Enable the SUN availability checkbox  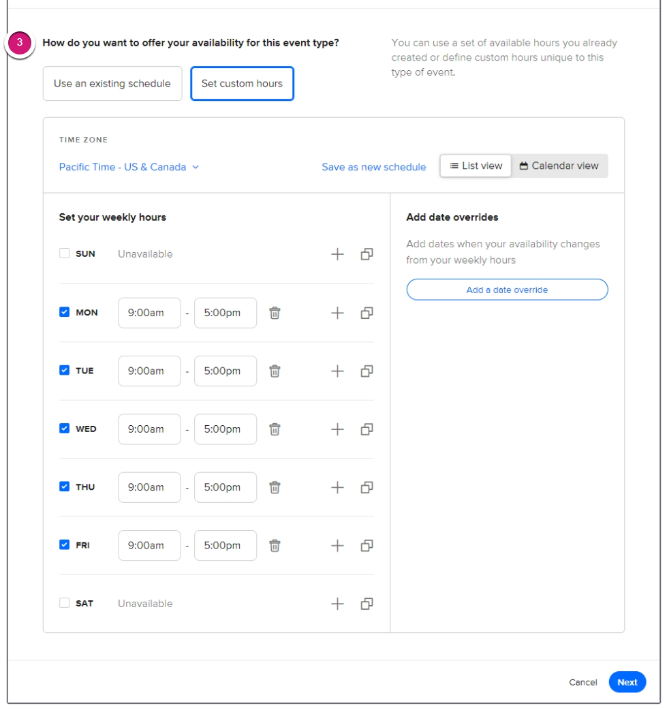(x=64, y=253)
